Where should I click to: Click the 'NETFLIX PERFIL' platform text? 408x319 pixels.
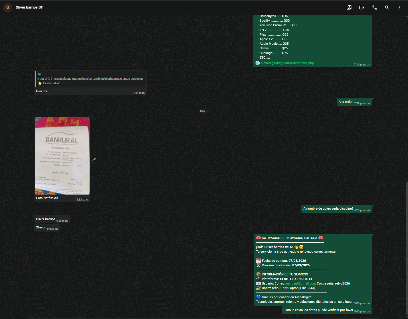pyautogui.click(x=296, y=279)
